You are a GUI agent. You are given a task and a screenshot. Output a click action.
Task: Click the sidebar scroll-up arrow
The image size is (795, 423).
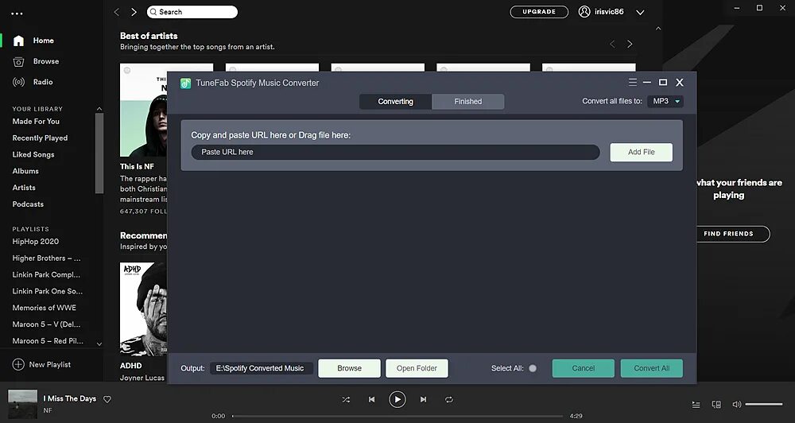[x=99, y=109]
